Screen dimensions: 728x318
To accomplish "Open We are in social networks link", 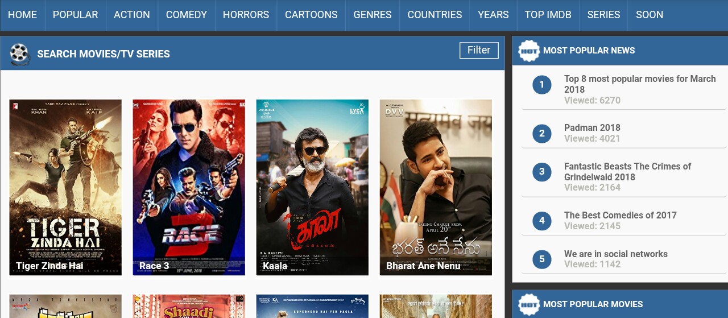I will click(x=616, y=254).
